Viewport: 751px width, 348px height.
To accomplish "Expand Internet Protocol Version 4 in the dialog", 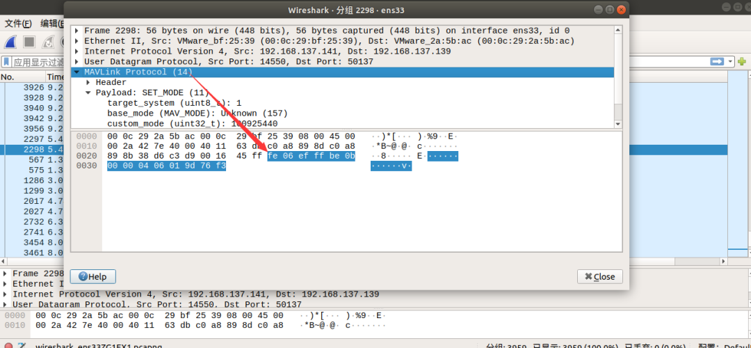I will (76, 52).
